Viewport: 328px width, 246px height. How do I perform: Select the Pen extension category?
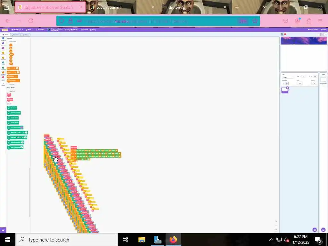[3, 84]
